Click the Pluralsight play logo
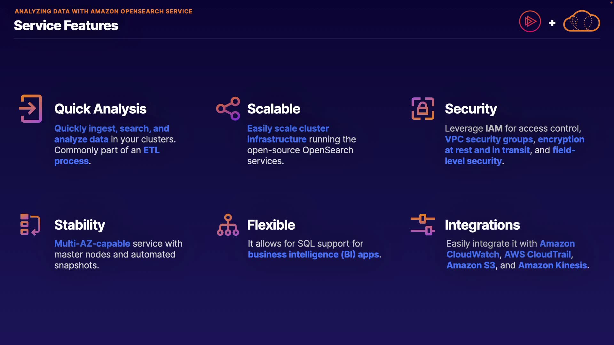The width and height of the screenshot is (614, 345). point(530,21)
